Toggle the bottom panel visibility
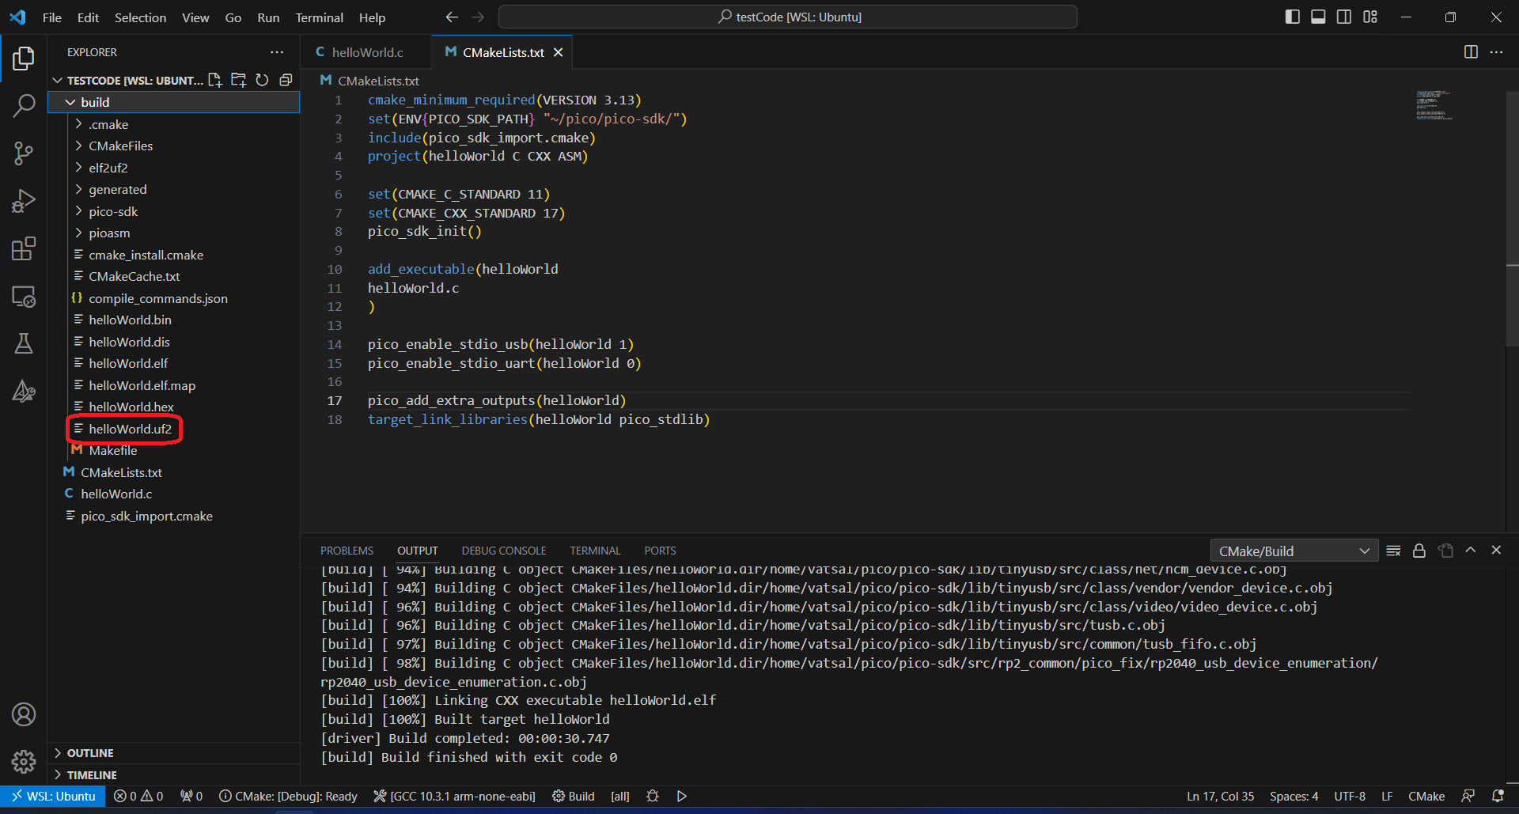Image resolution: width=1519 pixels, height=814 pixels. [1318, 17]
